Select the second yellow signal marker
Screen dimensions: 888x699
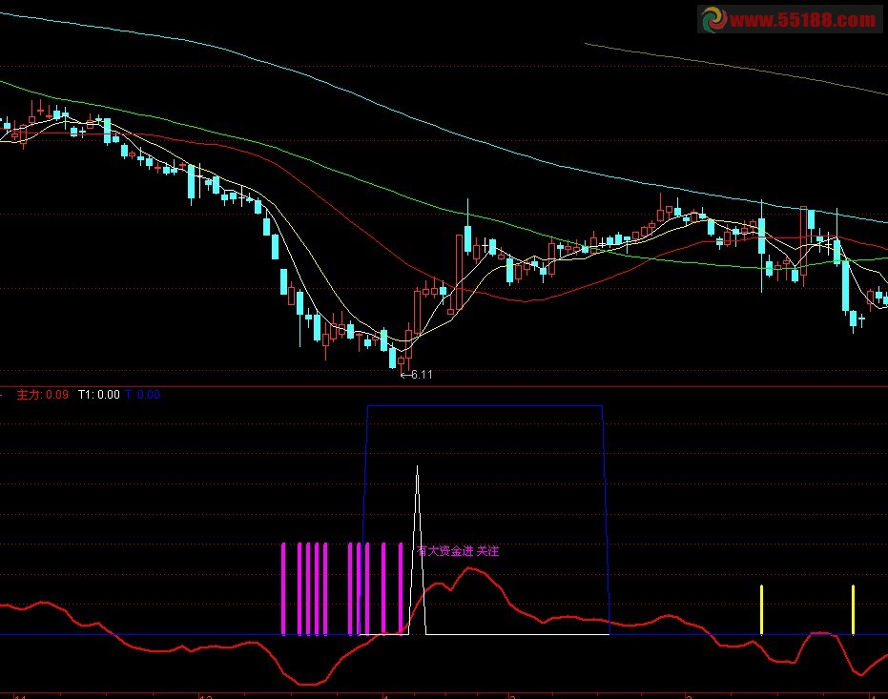pos(853,609)
